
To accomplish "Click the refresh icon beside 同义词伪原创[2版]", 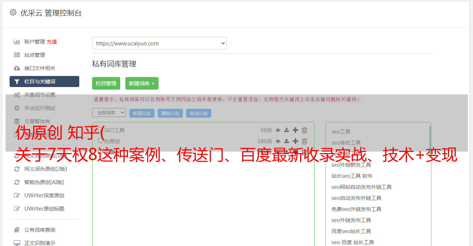I will pyautogui.click(x=17, y=169).
